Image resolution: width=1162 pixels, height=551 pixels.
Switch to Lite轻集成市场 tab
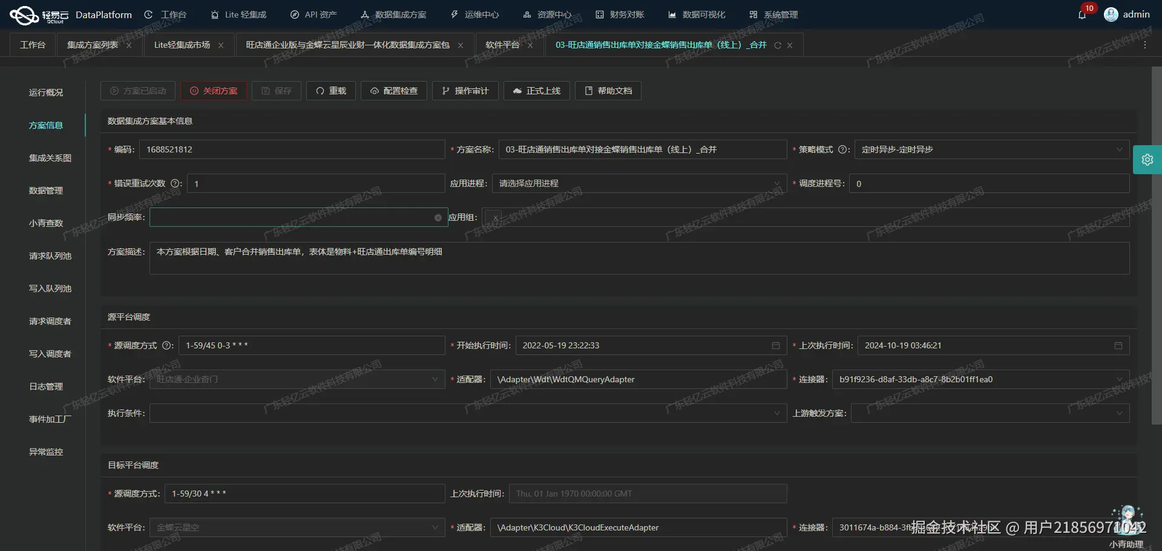(x=182, y=45)
